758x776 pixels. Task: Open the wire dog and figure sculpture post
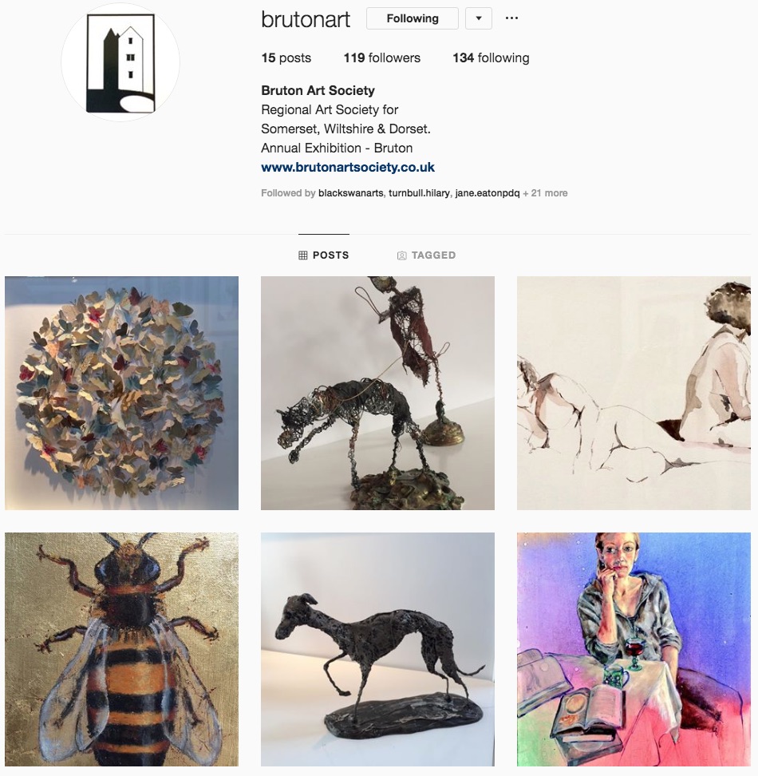pos(377,393)
